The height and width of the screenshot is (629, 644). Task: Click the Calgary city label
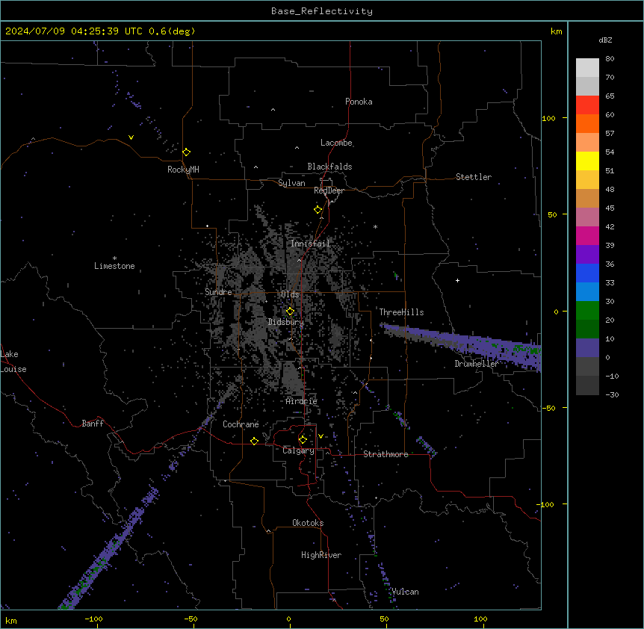[x=298, y=450]
